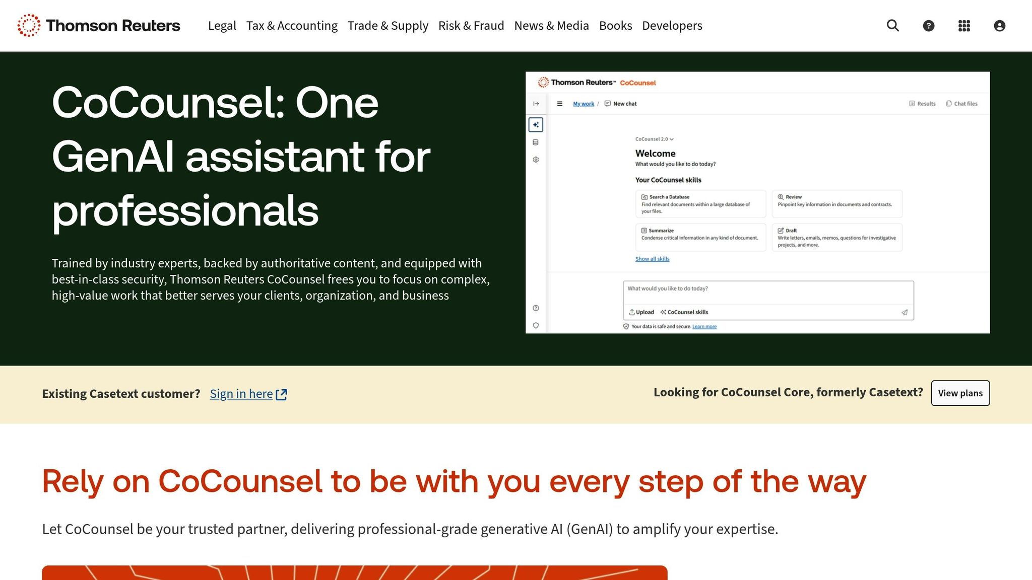The width and height of the screenshot is (1032, 580).
Task: Click the Sign in here link
Action: click(x=241, y=394)
